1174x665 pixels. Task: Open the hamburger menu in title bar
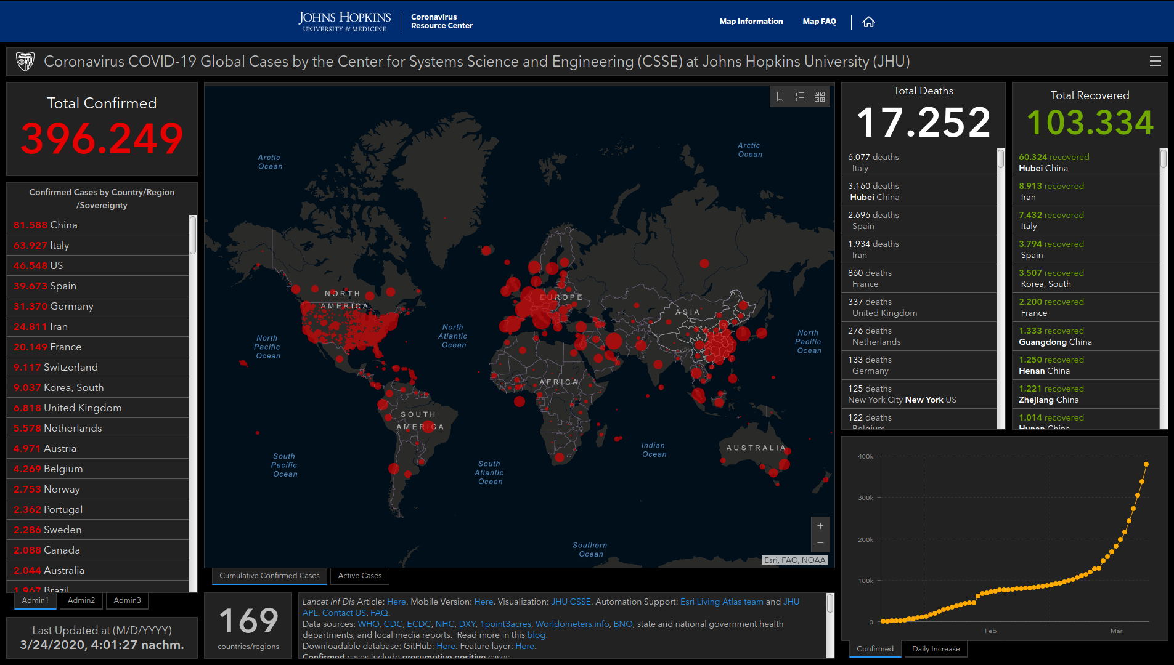point(1155,61)
